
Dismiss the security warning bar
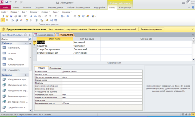tap(192, 29)
